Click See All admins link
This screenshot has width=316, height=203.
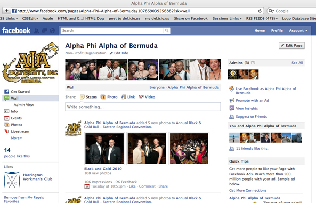(x=297, y=63)
